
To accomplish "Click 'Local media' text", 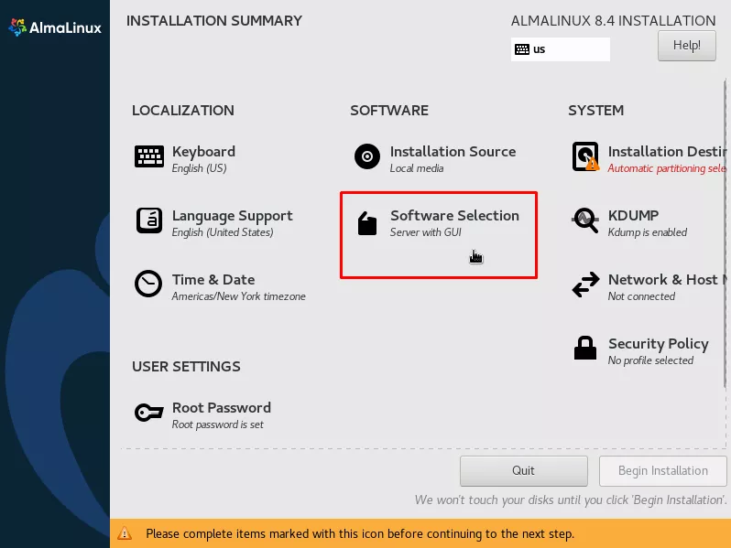I will pyautogui.click(x=417, y=168).
